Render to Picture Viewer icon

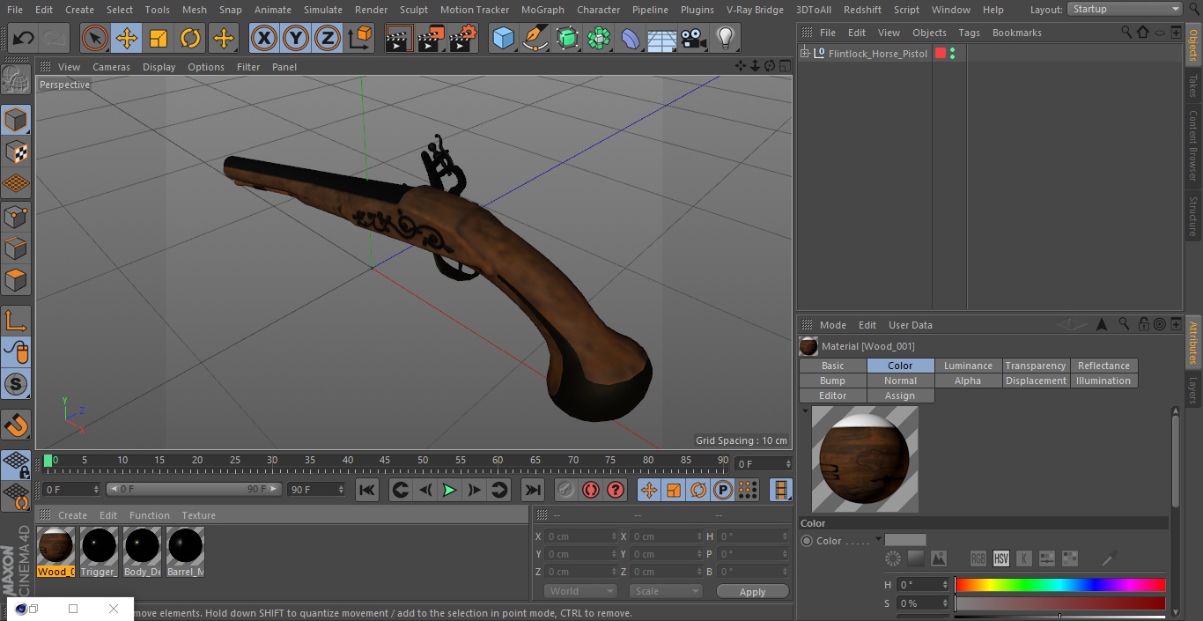[x=432, y=39]
